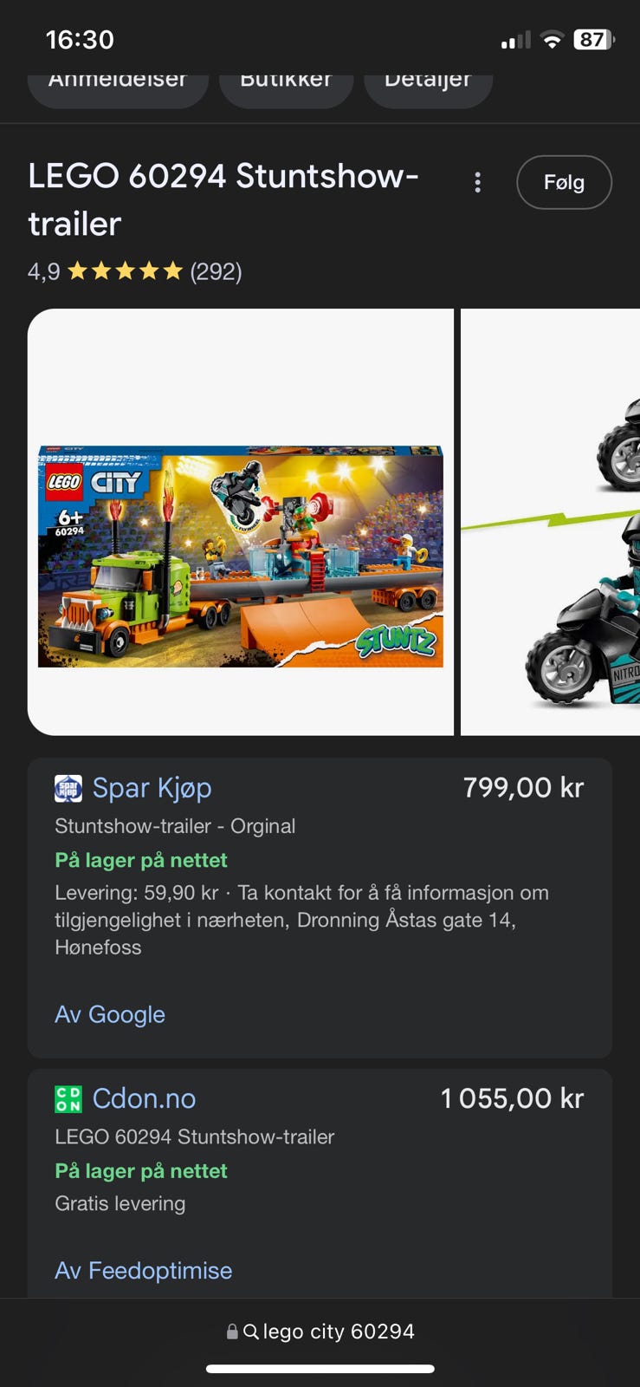
Task: Tap the Wi-Fi status icon
Action: click(552, 40)
